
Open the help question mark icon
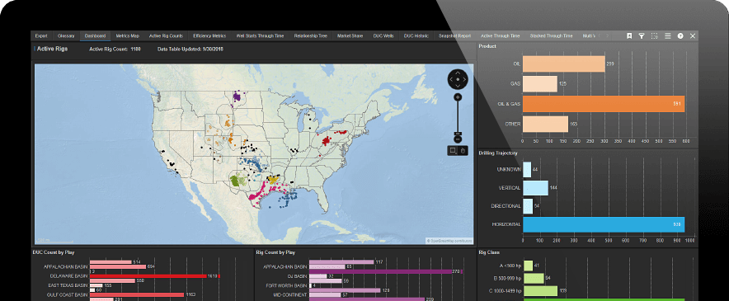(680, 35)
